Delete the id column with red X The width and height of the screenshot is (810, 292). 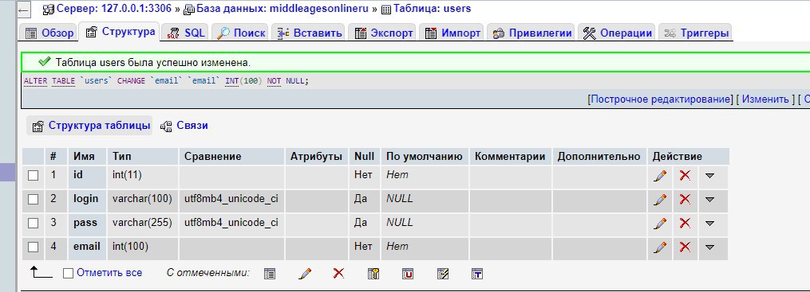(x=685, y=176)
